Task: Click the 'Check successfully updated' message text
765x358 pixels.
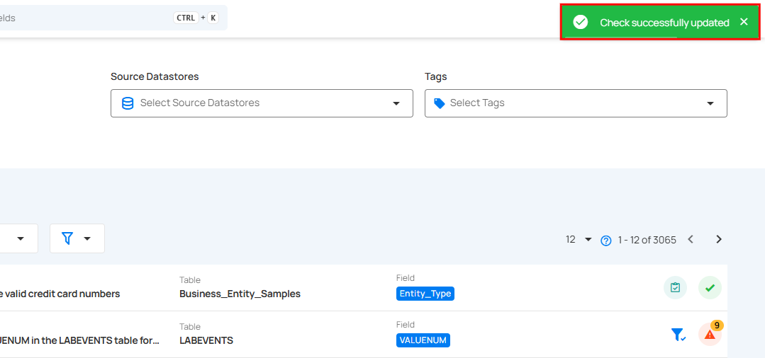Action: 664,23
